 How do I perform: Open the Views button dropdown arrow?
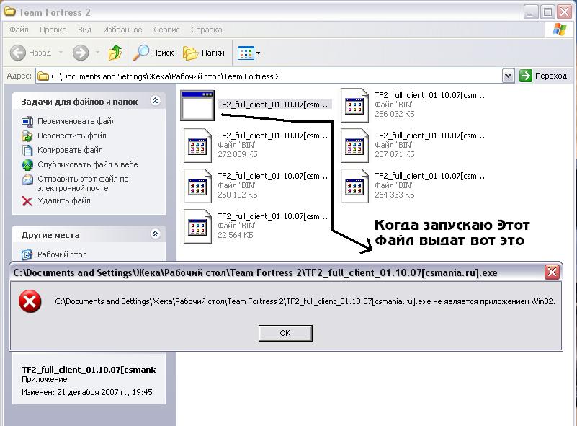pyautogui.click(x=259, y=53)
